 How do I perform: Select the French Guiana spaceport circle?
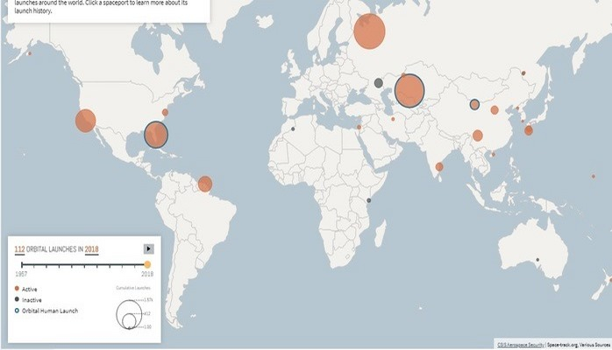coord(205,184)
